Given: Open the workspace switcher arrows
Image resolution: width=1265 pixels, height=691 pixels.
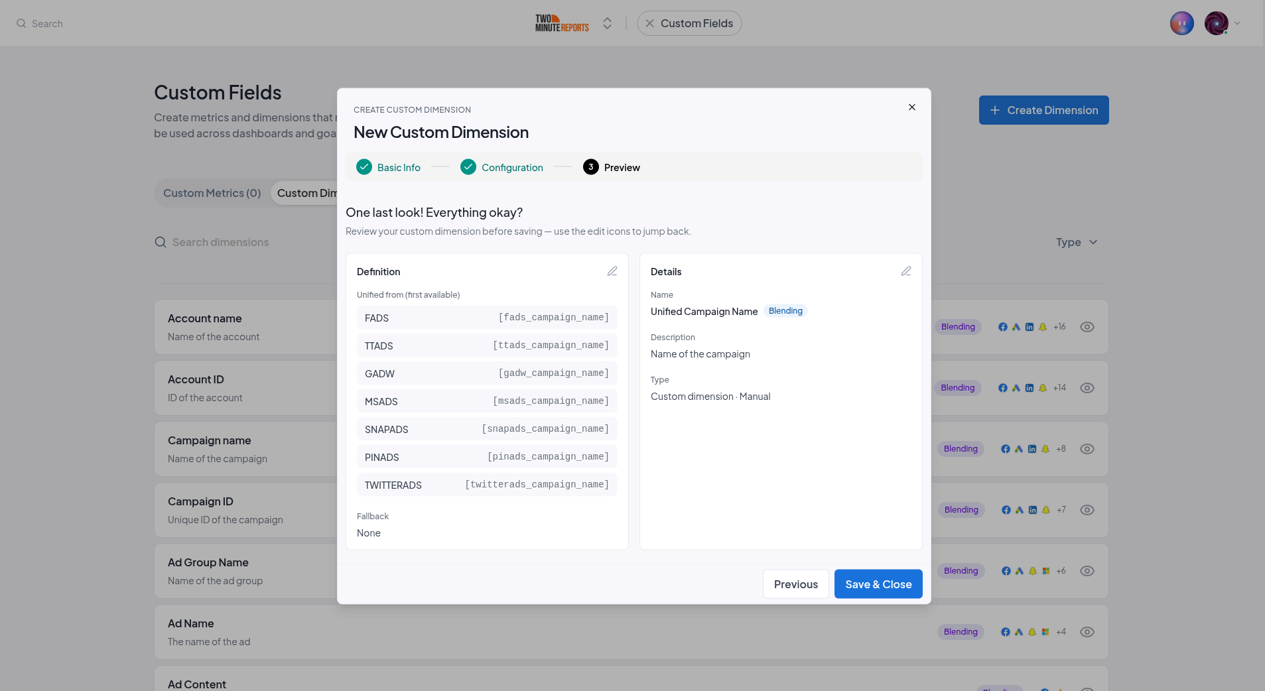Looking at the screenshot, I should pos(607,23).
